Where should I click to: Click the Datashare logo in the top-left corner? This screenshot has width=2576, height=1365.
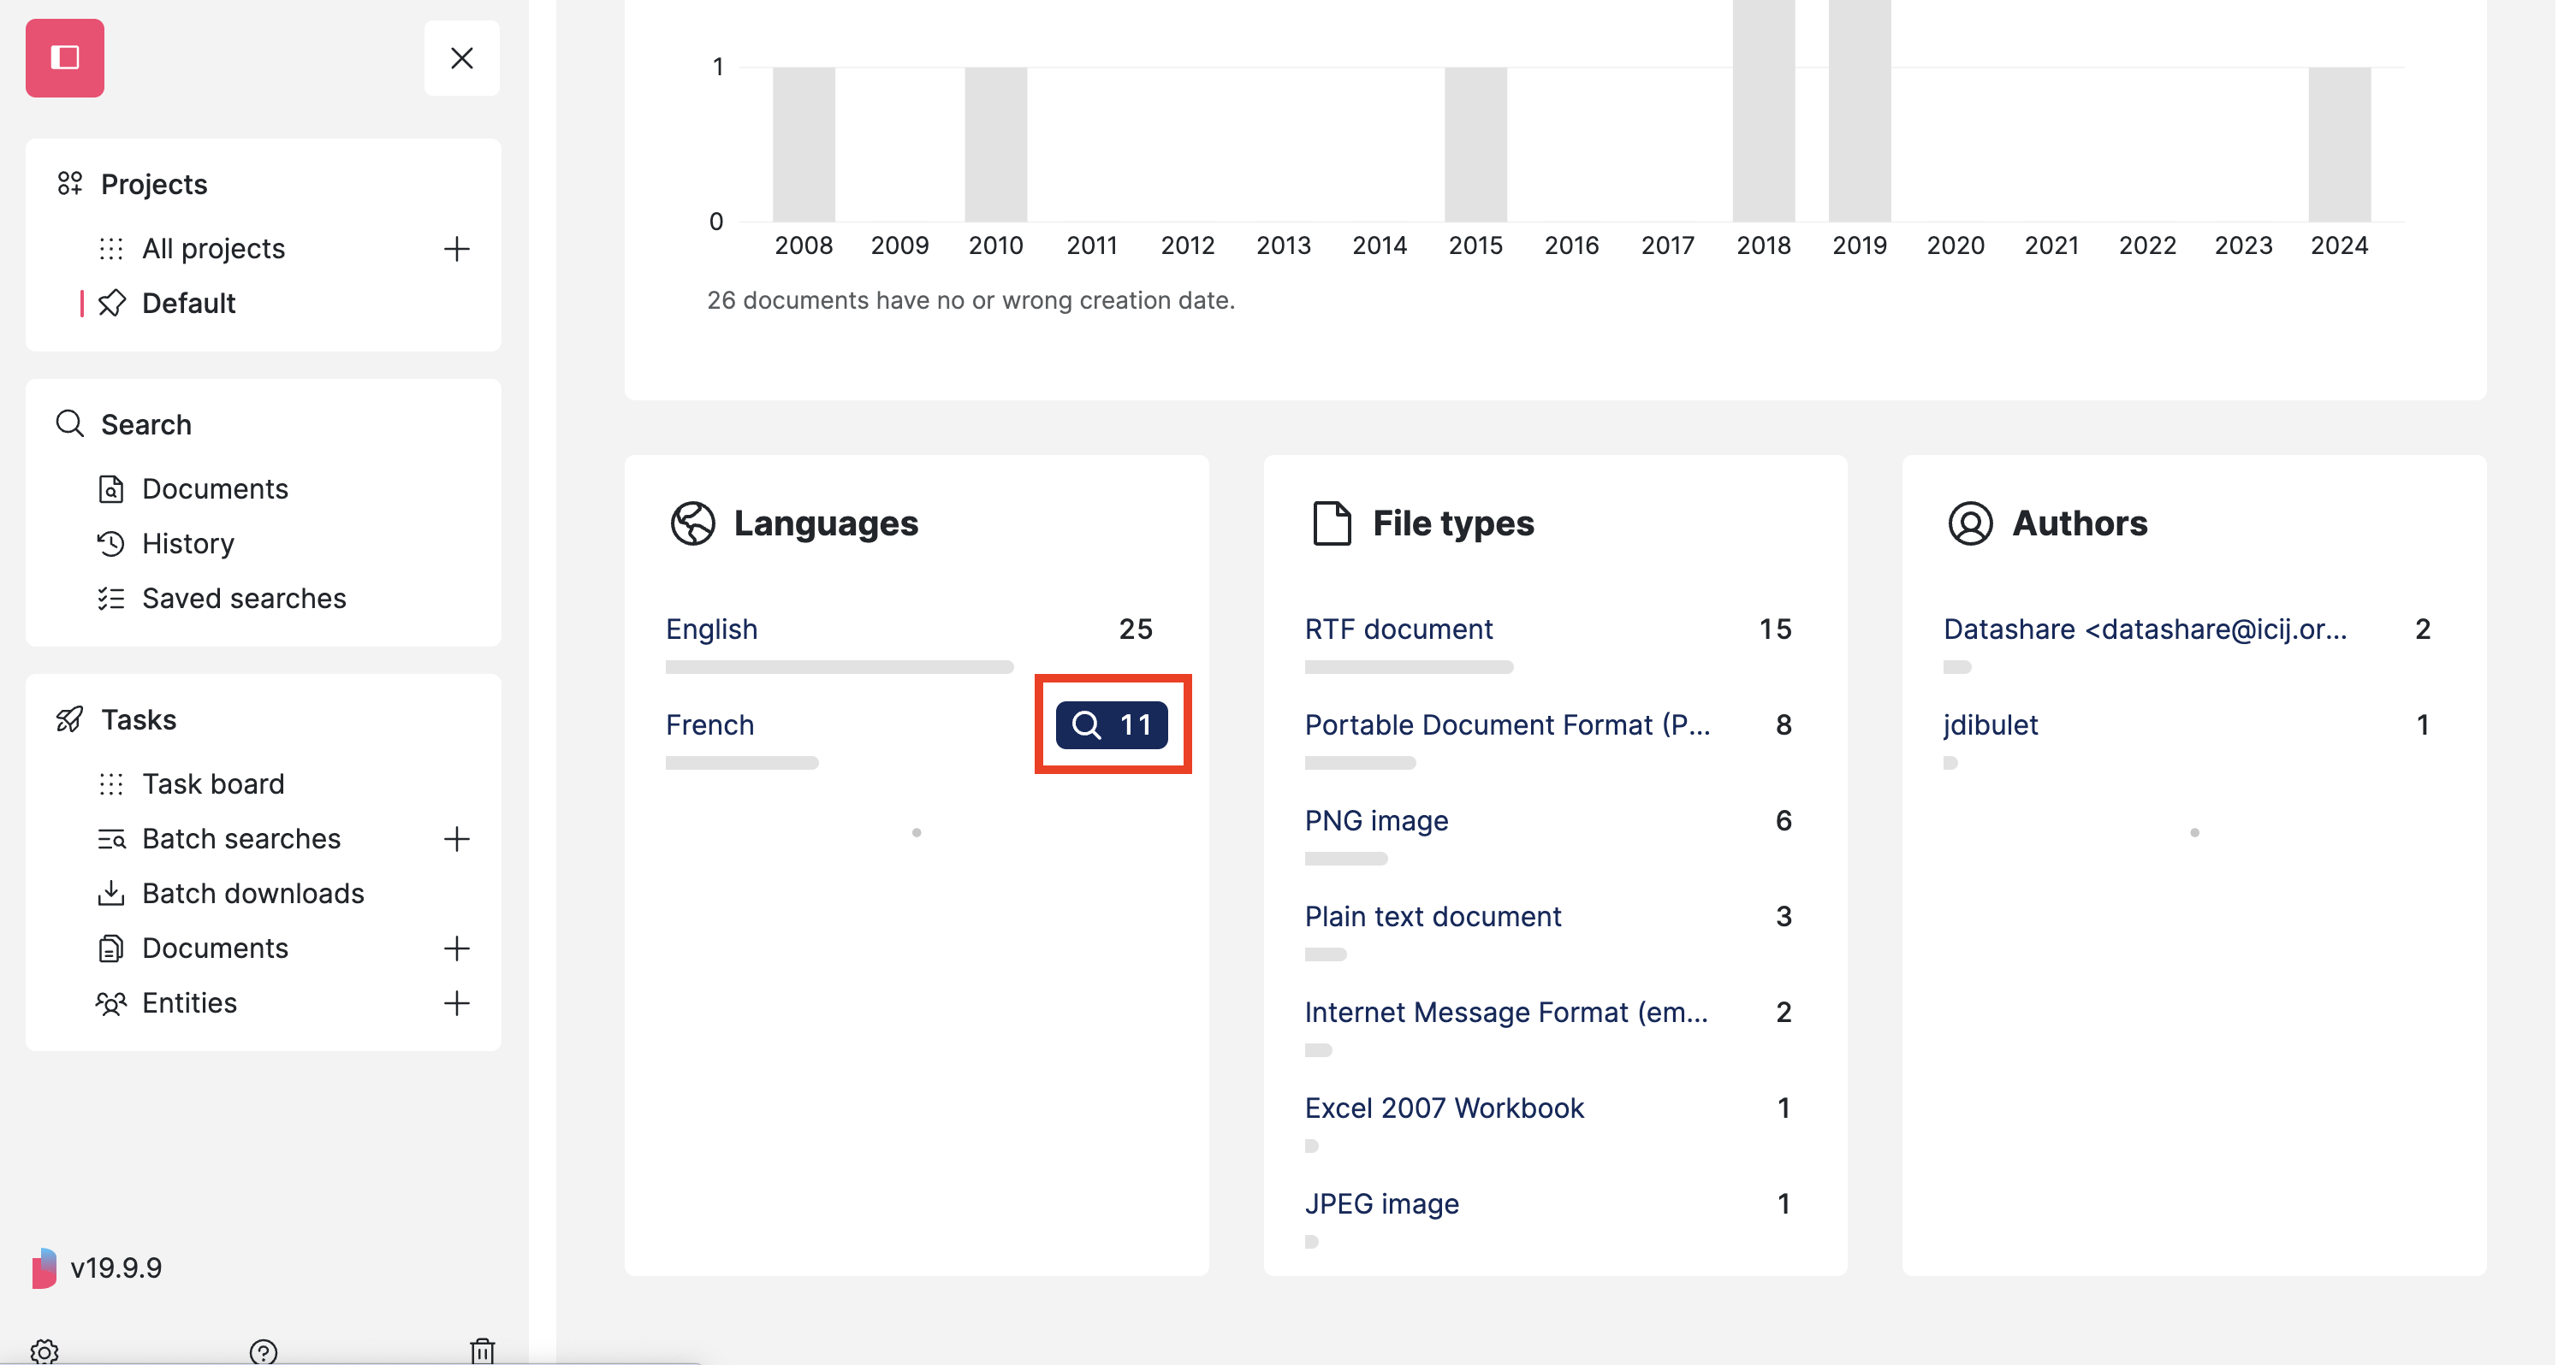pyautogui.click(x=65, y=57)
